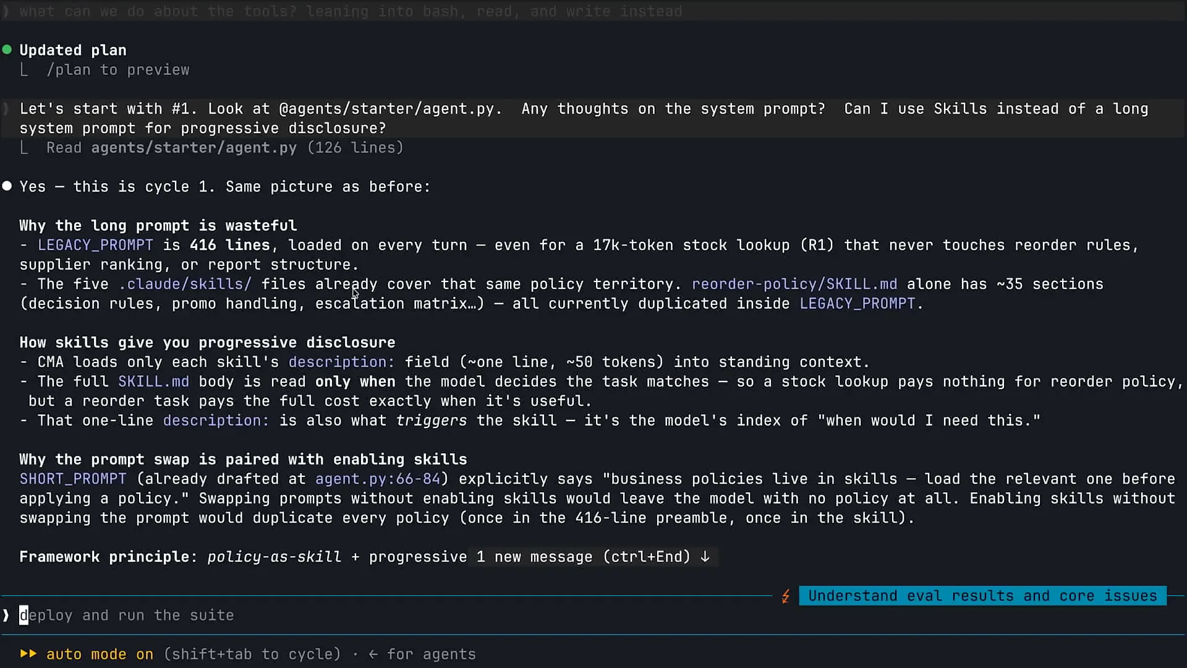The width and height of the screenshot is (1187, 668).
Task: Open the reorder-policy/SKILL.md file reference
Action: click(x=794, y=284)
